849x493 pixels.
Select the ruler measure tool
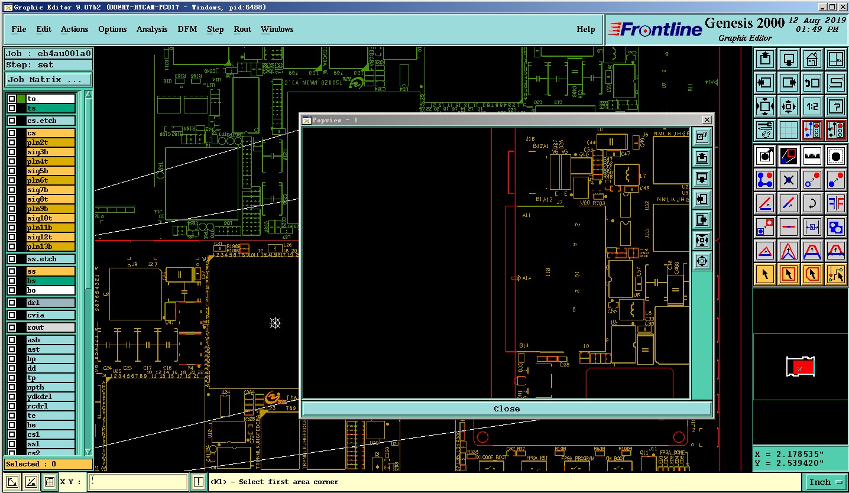812,156
